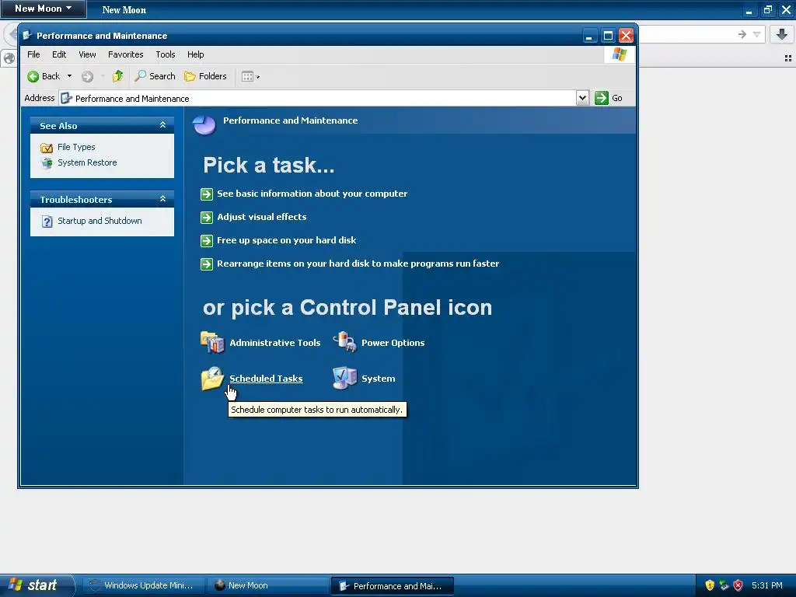Click the Windows flag logo in toolbar
The width and height of the screenshot is (796, 597).
point(619,54)
